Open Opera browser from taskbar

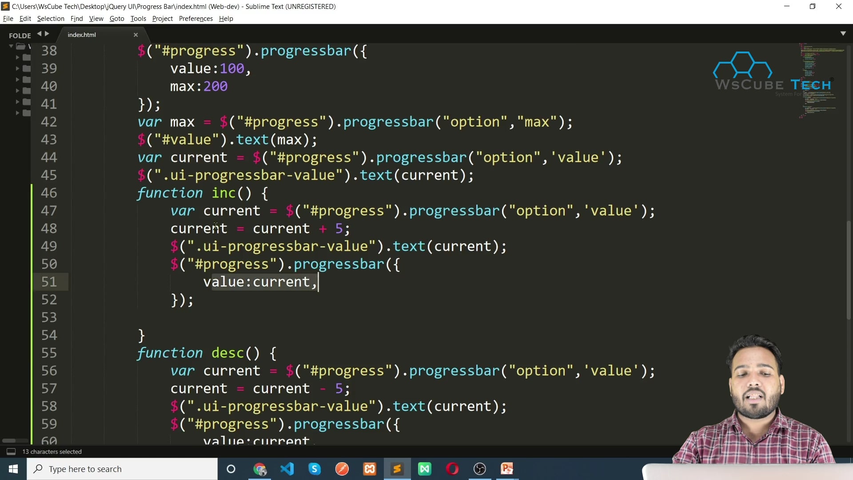(452, 469)
